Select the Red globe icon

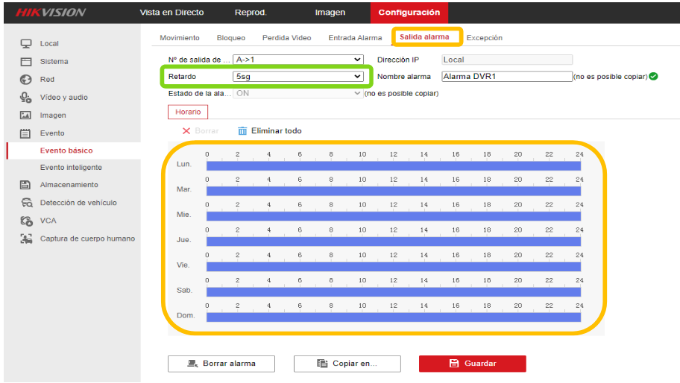coord(26,79)
